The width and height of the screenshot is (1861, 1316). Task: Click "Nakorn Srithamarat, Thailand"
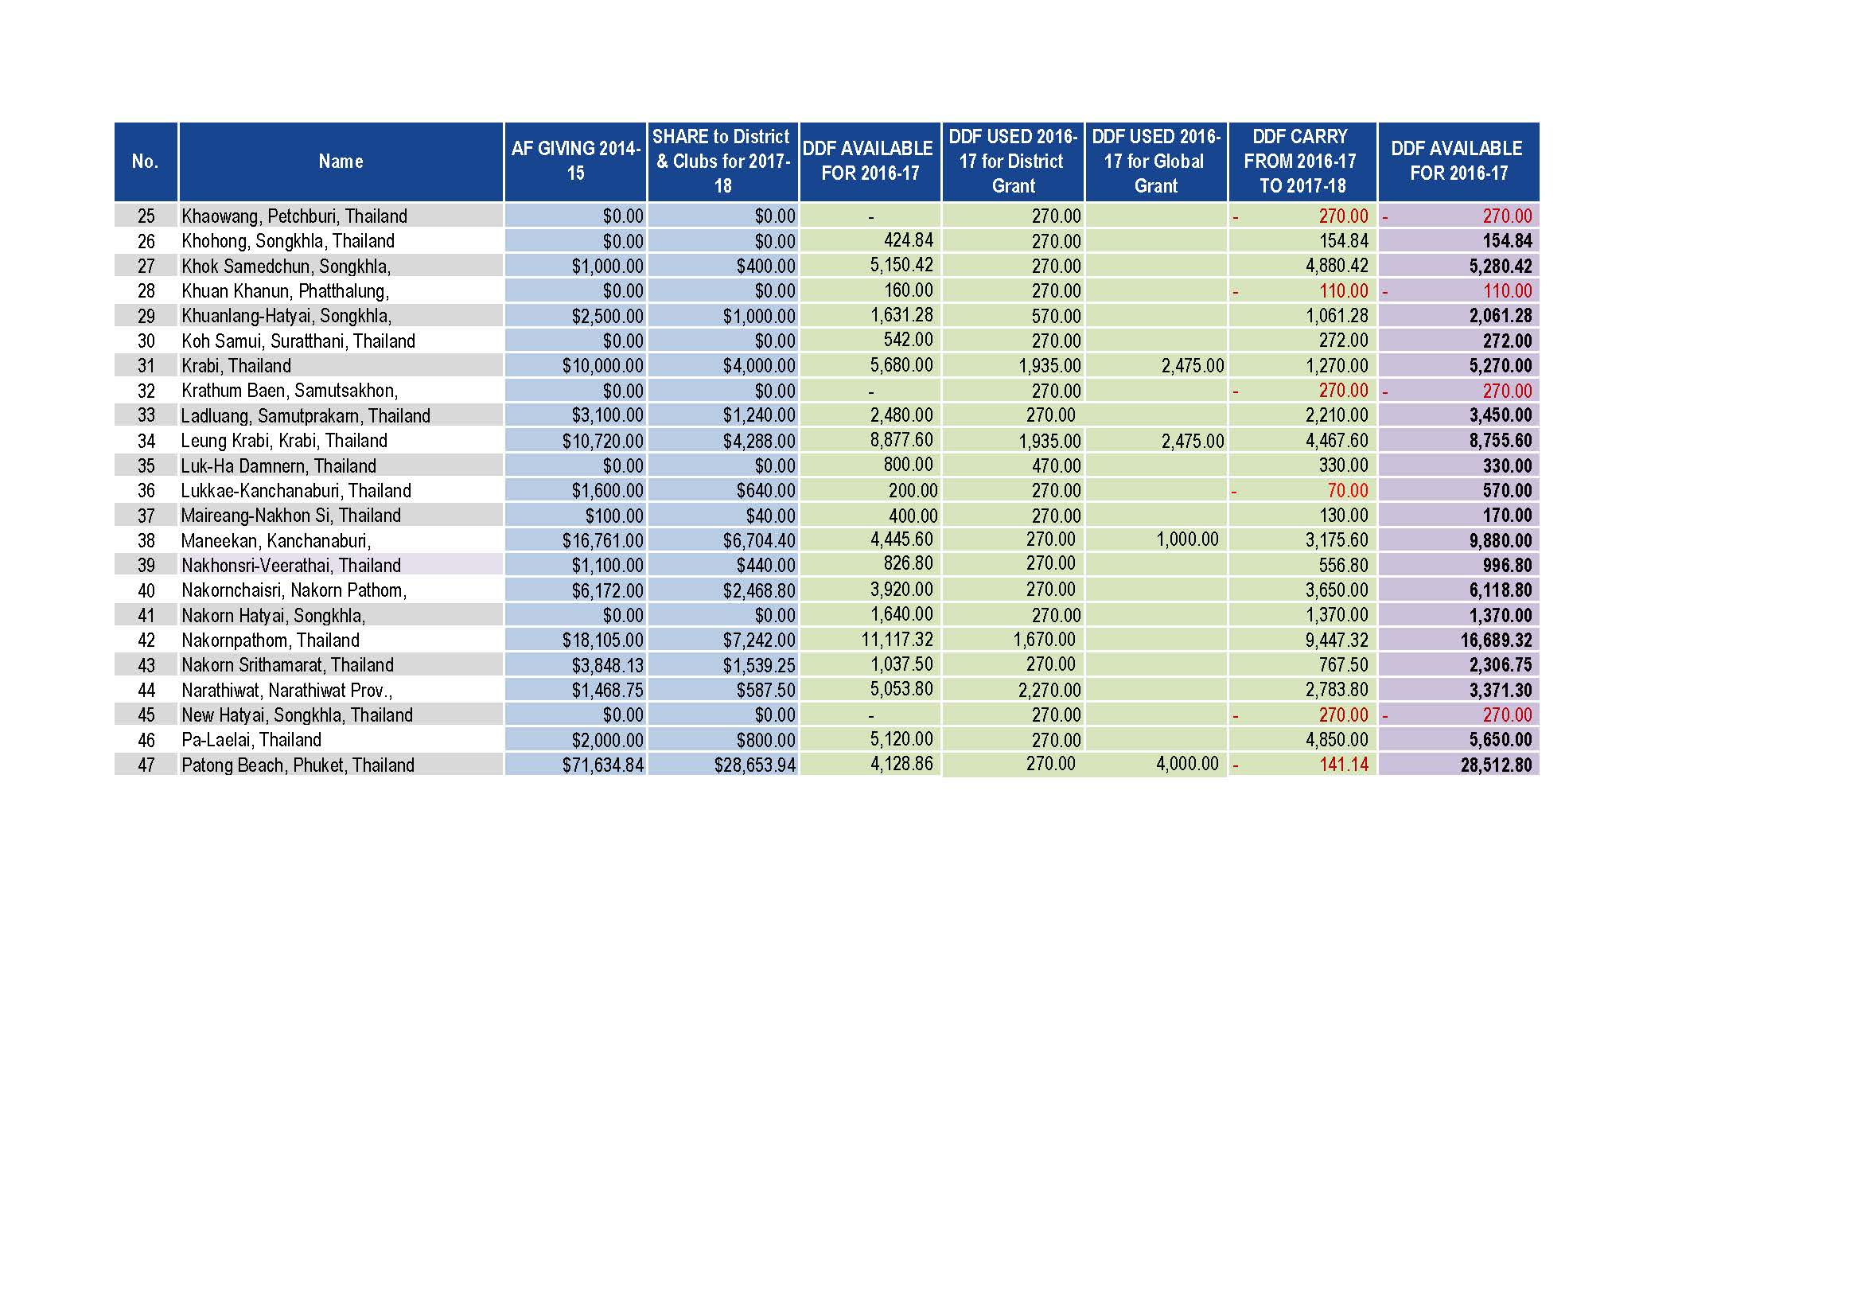(x=288, y=665)
